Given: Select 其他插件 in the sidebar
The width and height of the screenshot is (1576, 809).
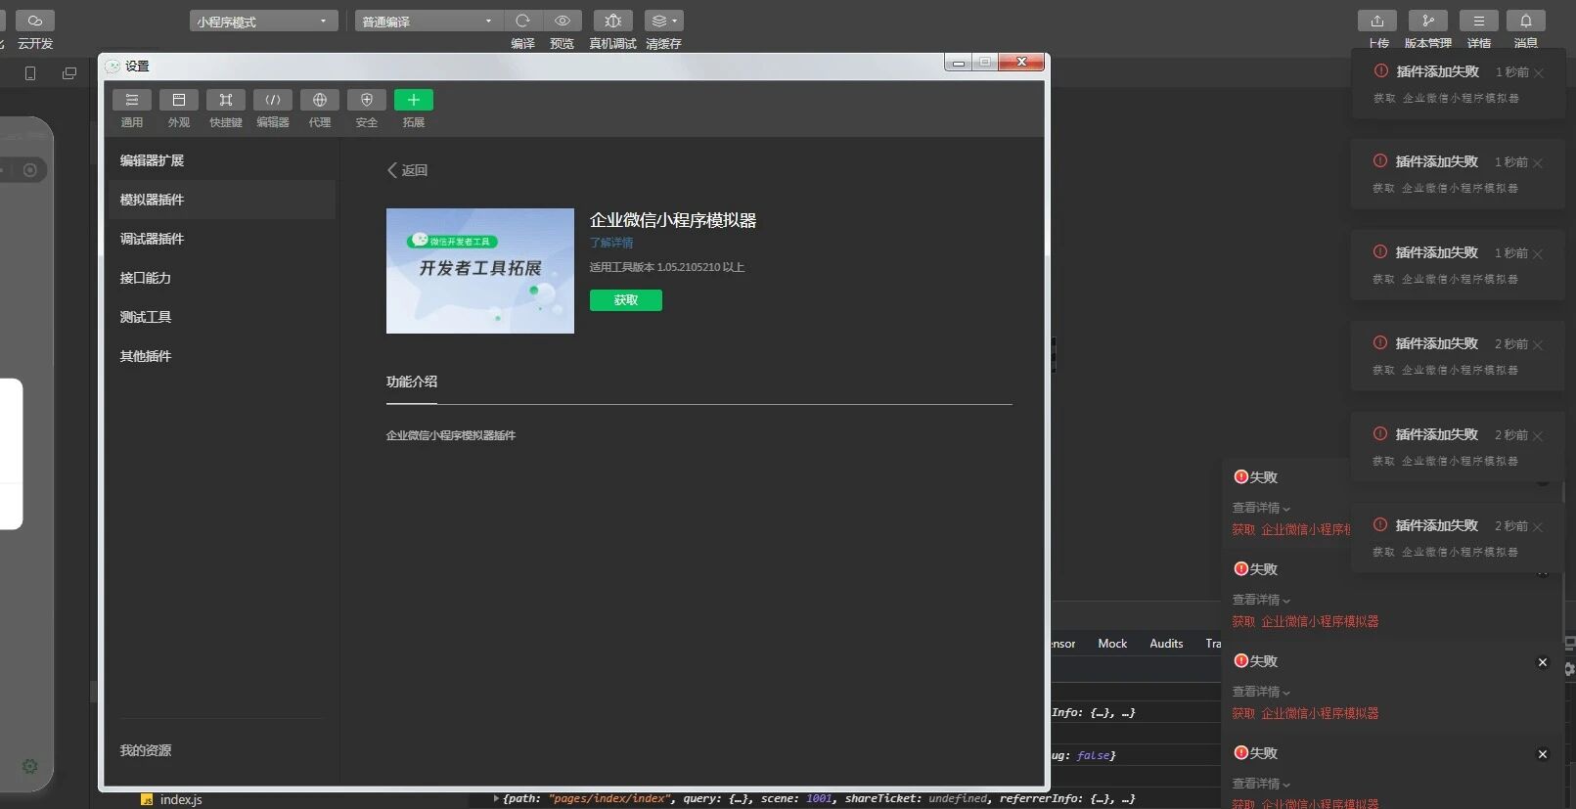Looking at the screenshot, I should point(221,356).
